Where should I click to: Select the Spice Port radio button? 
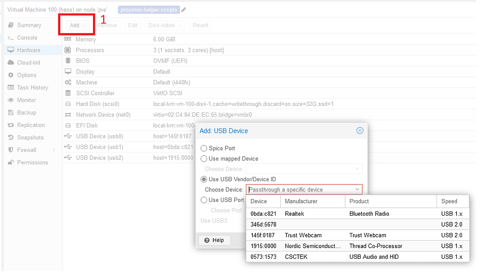coord(204,148)
